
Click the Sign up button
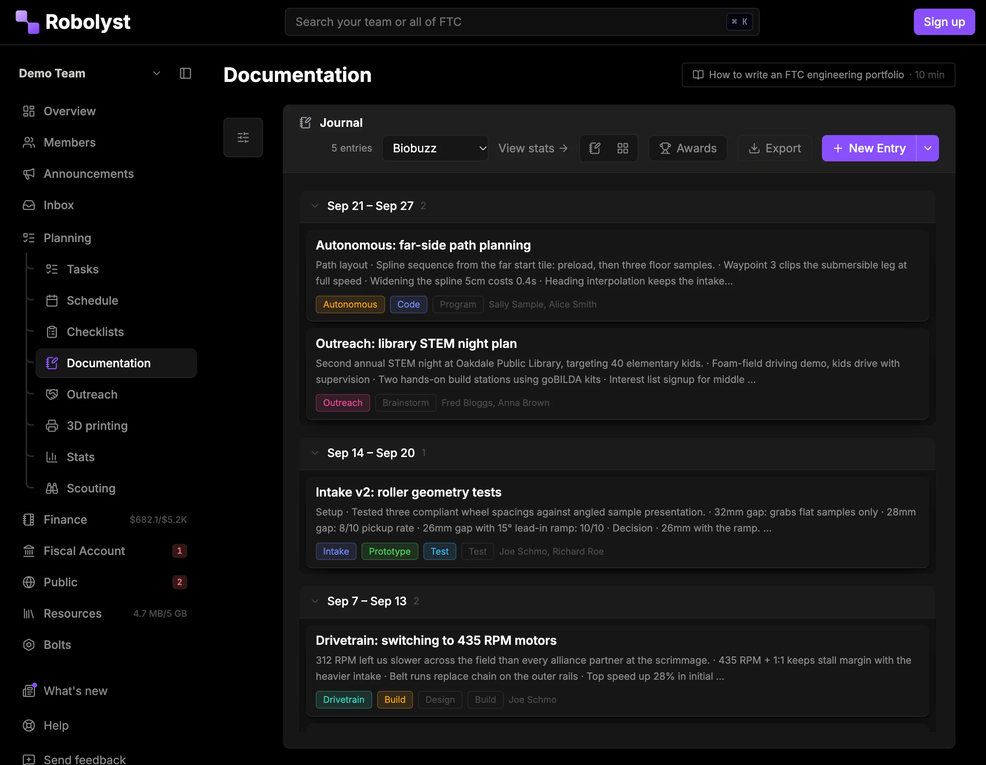pyautogui.click(x=944, y=22)
